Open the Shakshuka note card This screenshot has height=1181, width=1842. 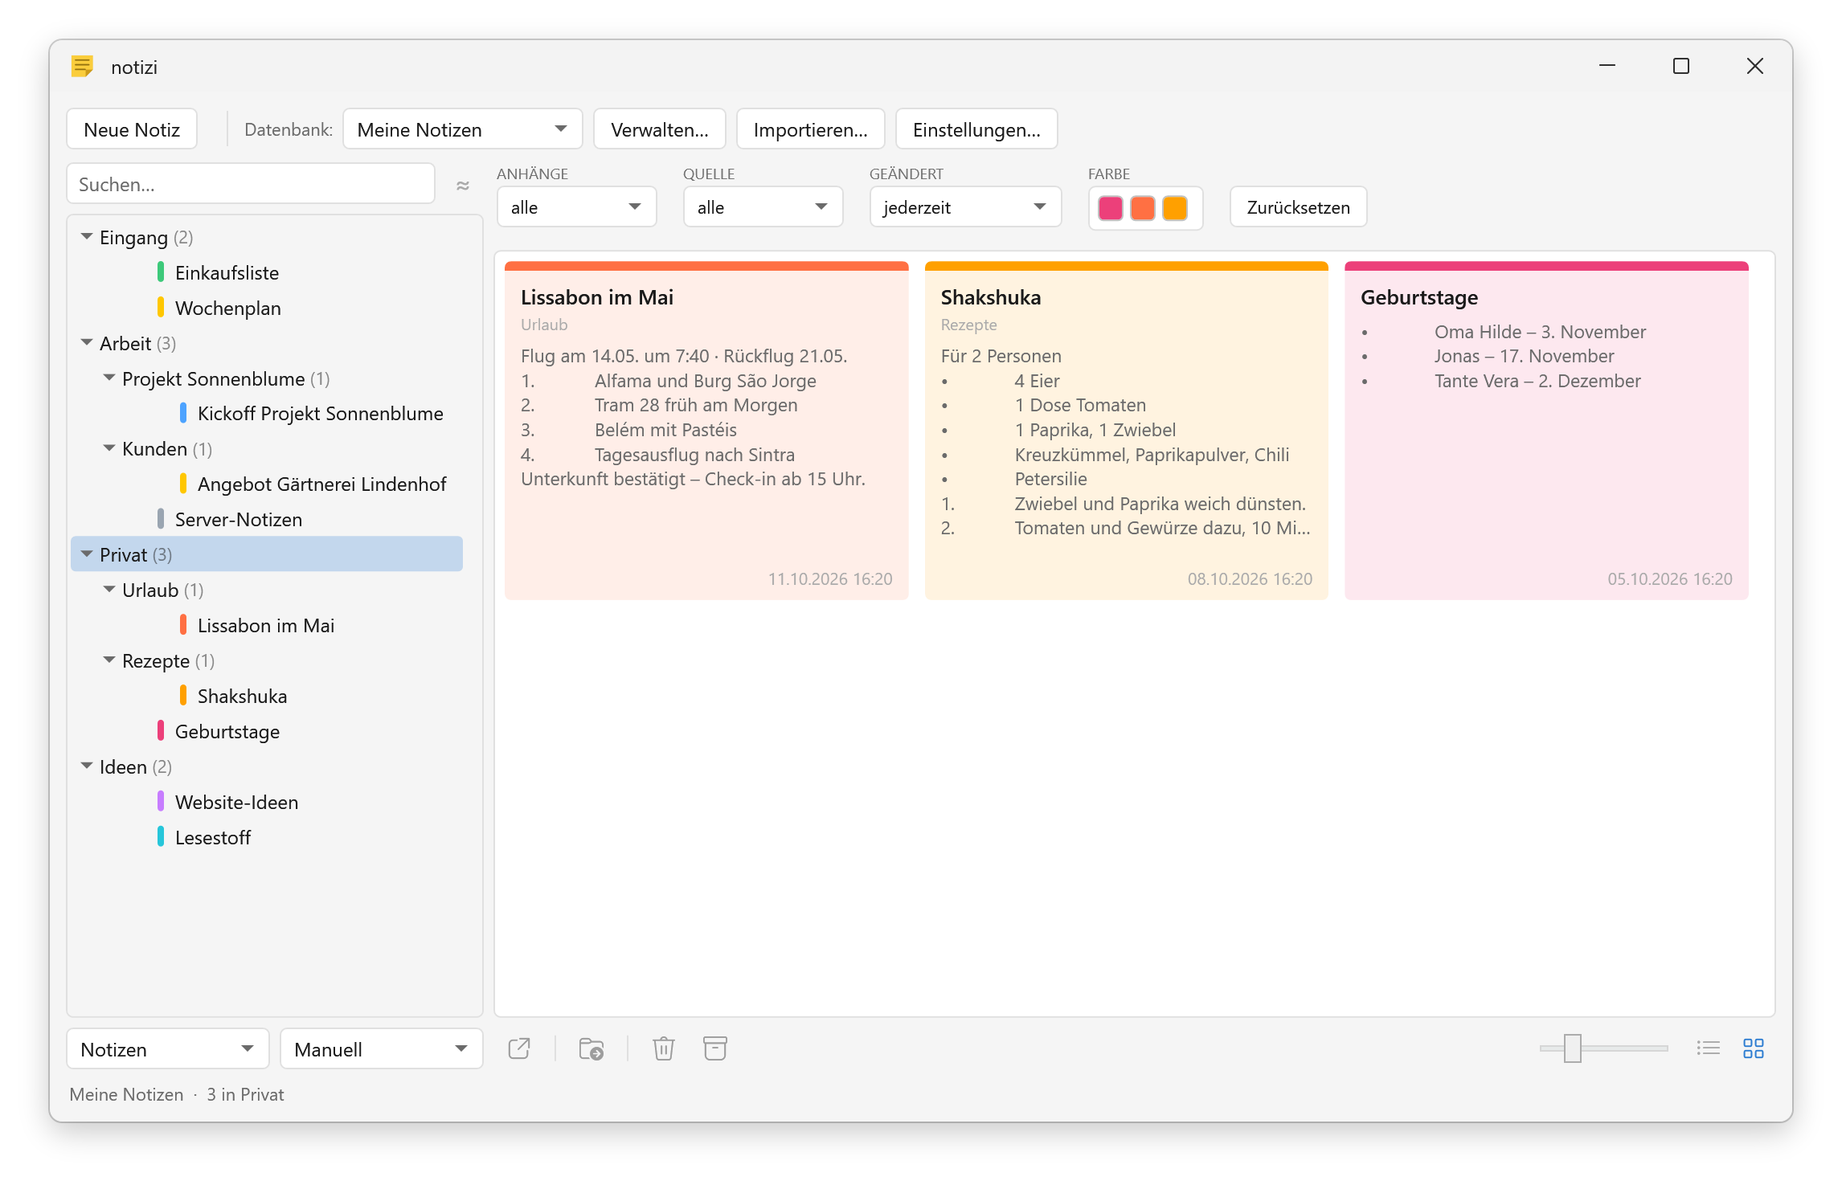[x=1126, y=431]
